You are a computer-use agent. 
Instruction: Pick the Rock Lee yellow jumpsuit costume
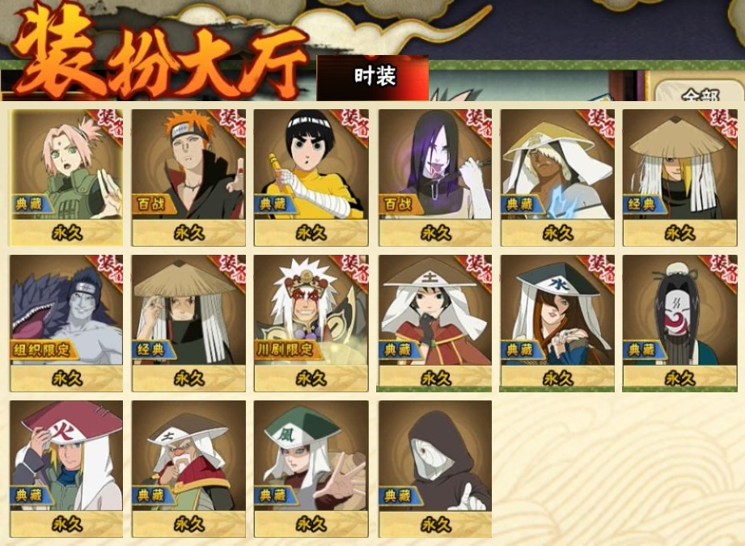click(311, 177)
